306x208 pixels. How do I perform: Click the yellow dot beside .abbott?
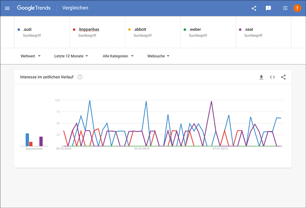(x=129, y=29)
